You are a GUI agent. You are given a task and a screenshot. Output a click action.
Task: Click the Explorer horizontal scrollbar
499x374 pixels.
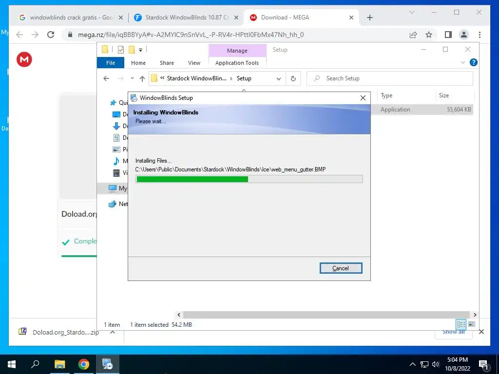[326, 315]
